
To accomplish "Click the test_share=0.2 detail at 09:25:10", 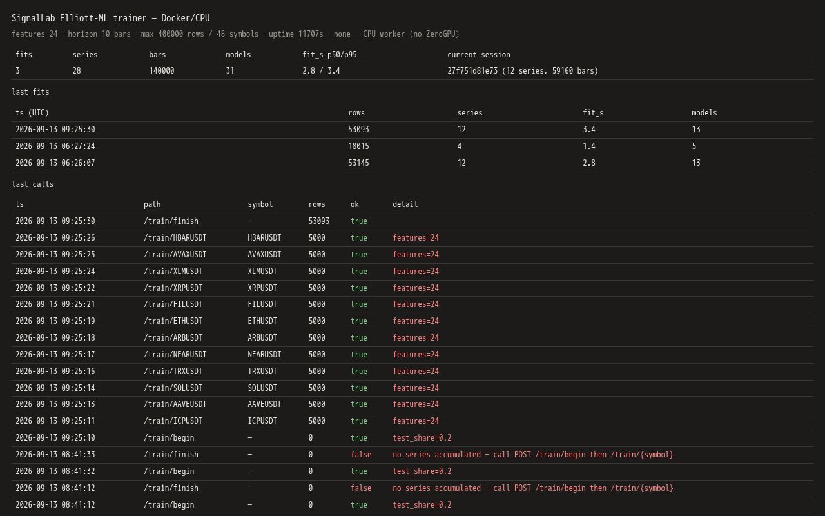I will click(422, 438).
